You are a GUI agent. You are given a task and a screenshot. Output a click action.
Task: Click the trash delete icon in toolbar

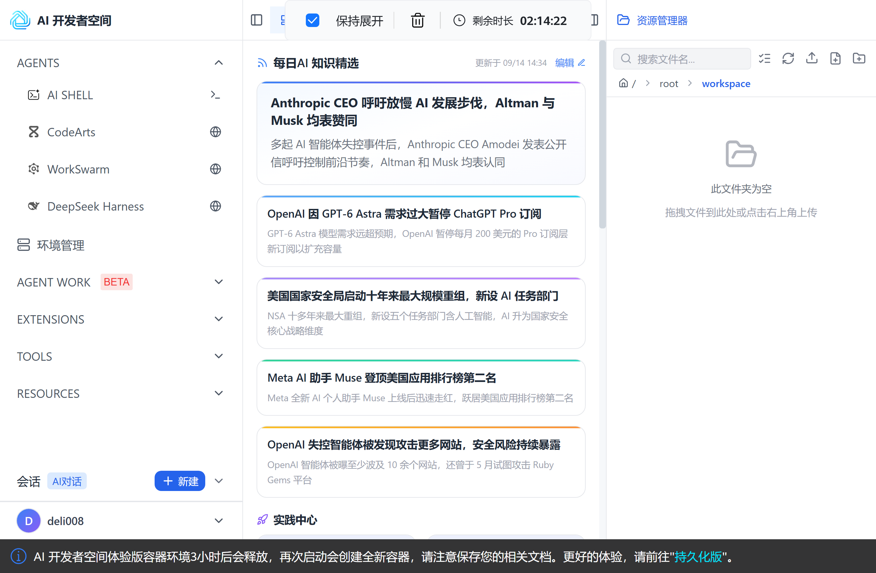[x=417, y=21]
